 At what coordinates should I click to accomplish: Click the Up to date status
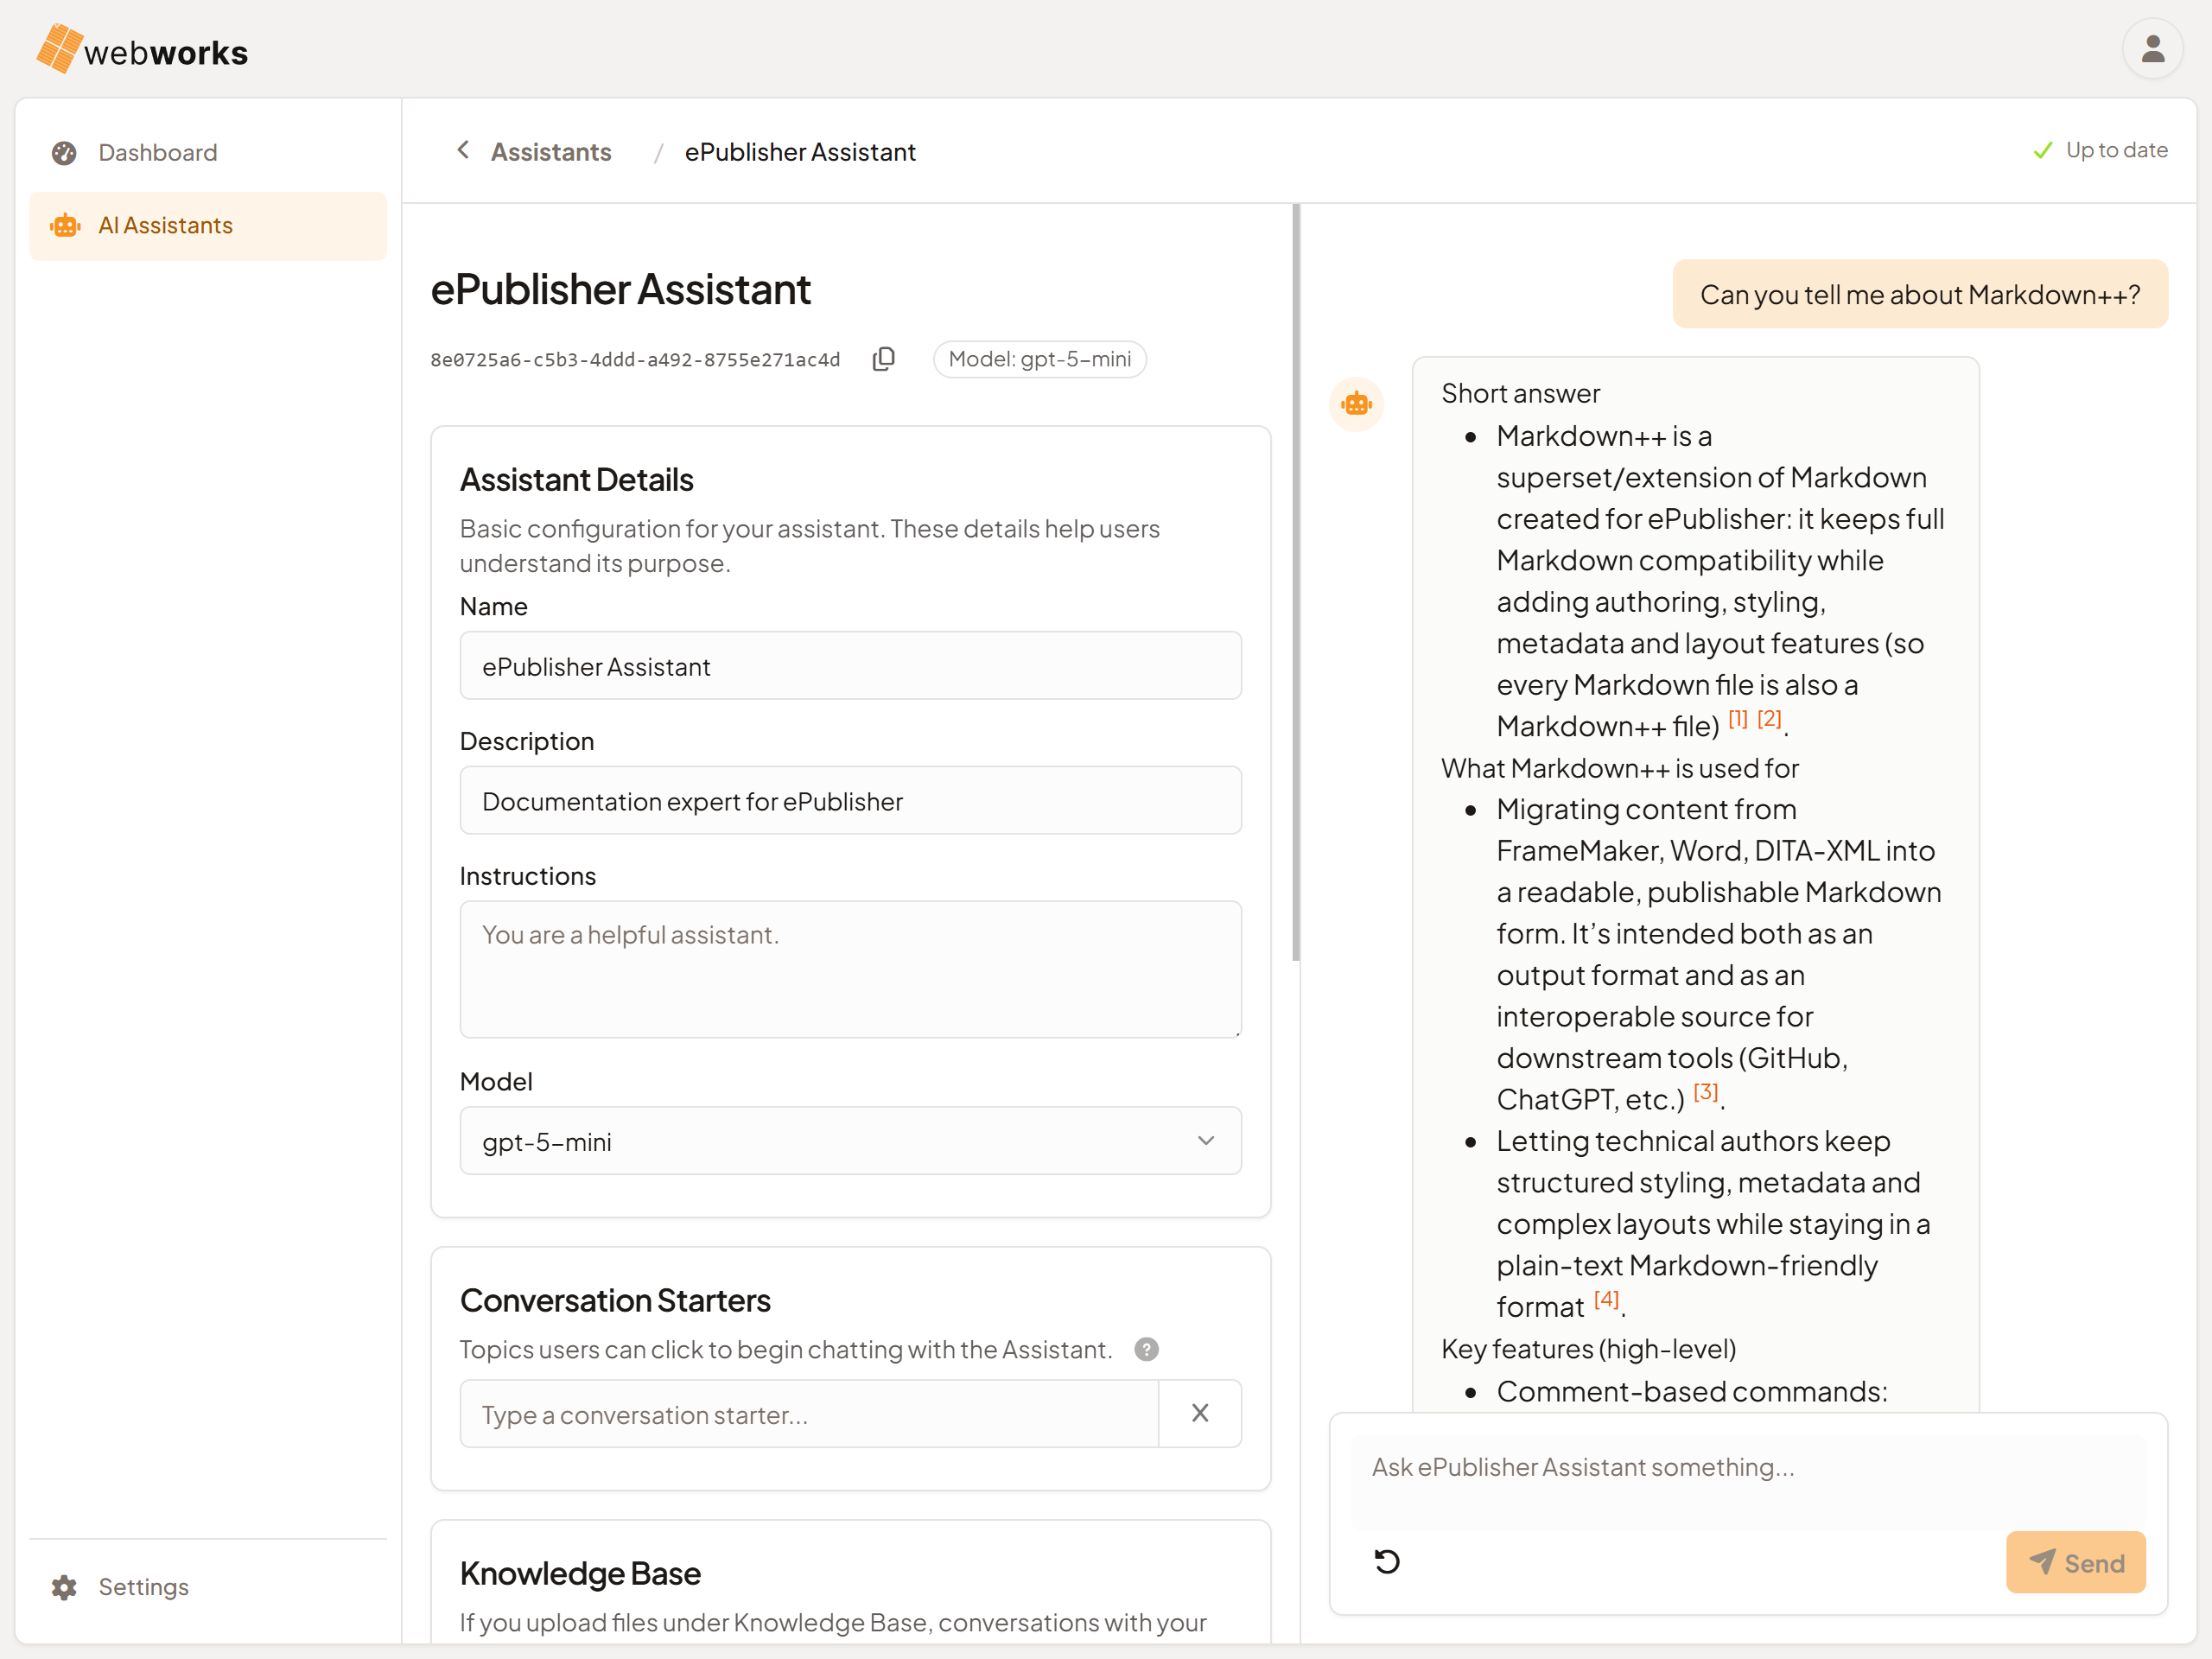[x=2100, y=150]
